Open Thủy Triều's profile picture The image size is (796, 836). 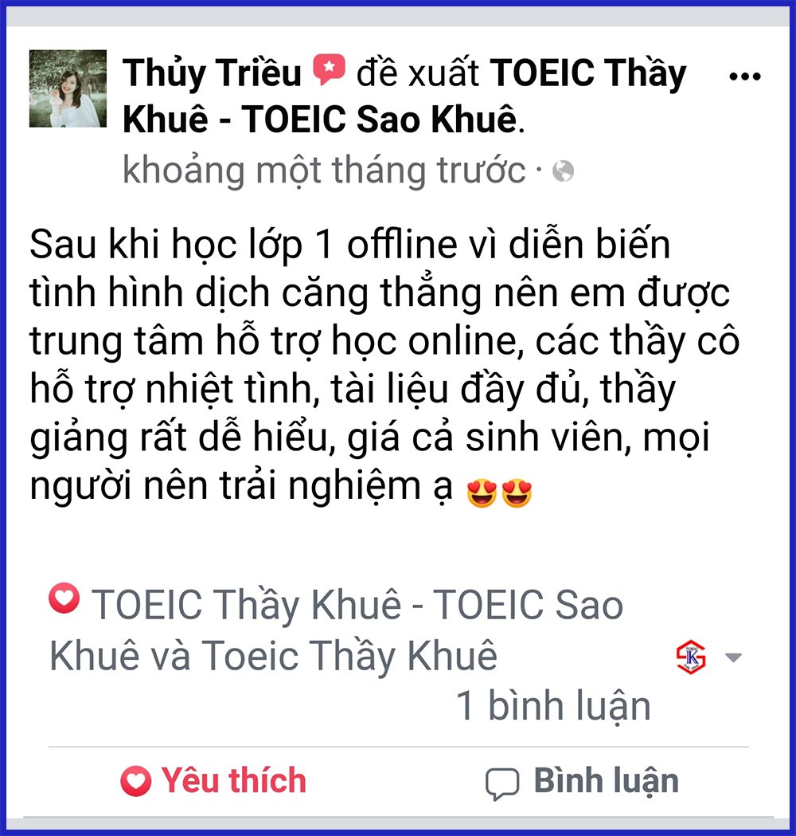pyautogui.click(x=68, y=88)
